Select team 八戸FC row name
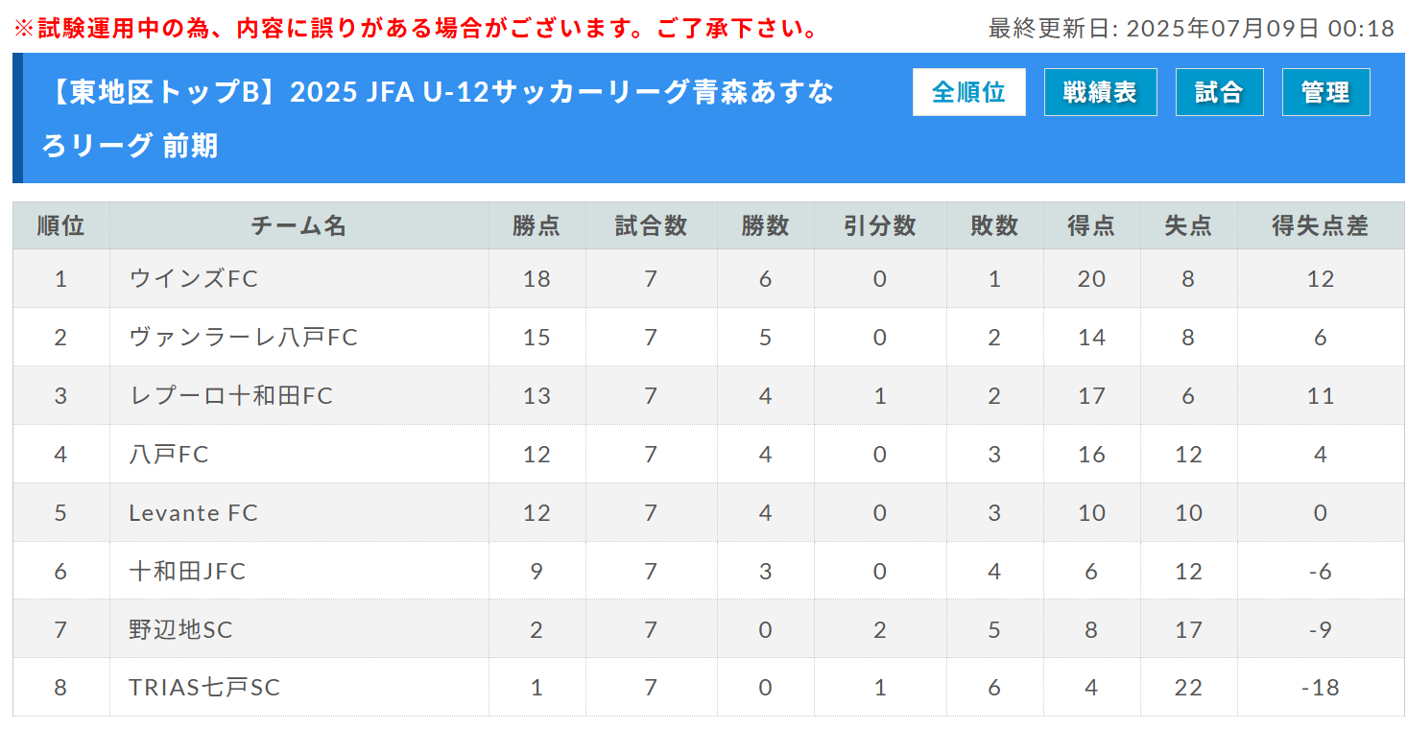This screenshot has width=1407, height=729. pyautogui.click(x=169, y=455)
